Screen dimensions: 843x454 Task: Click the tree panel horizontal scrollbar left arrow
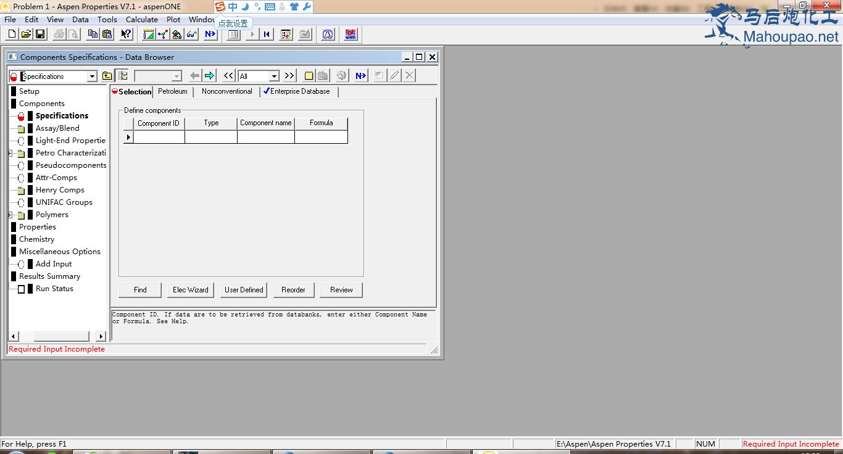pyautogui.click(x=14, y=336)
